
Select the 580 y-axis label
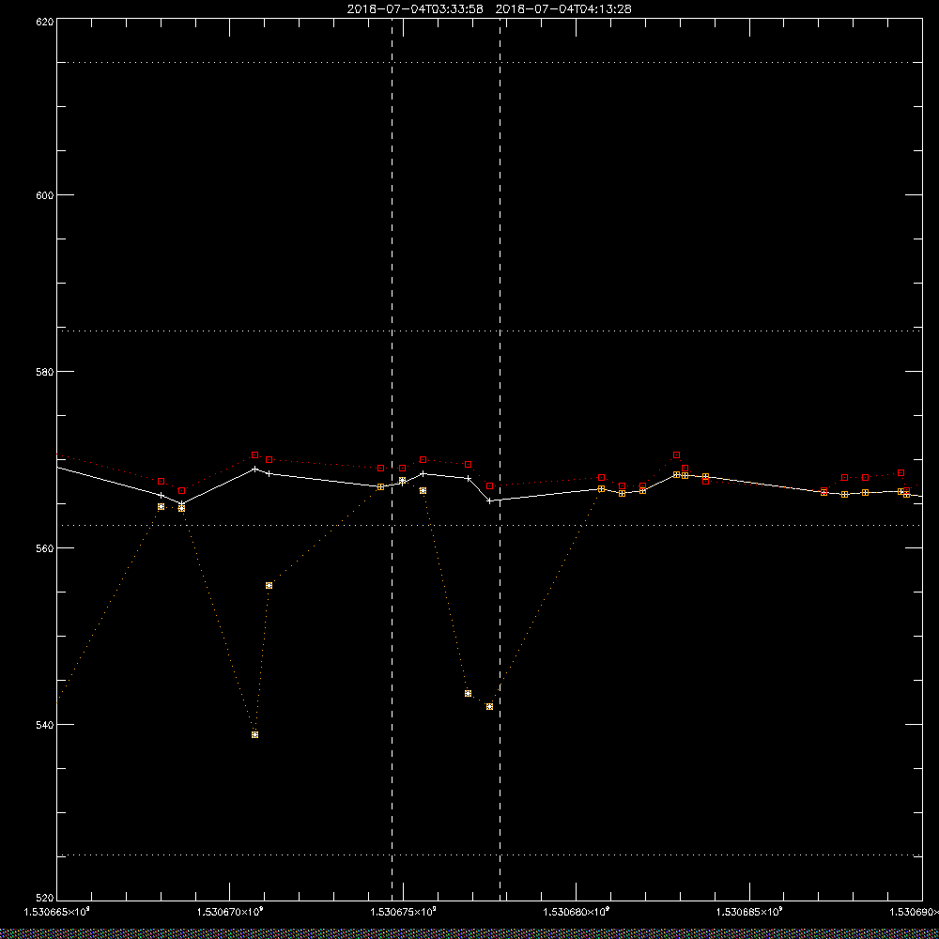(45, 371)
